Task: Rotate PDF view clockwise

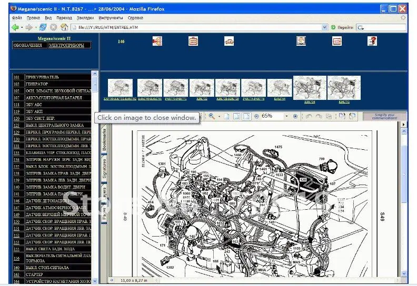Action: pos(319,116)
